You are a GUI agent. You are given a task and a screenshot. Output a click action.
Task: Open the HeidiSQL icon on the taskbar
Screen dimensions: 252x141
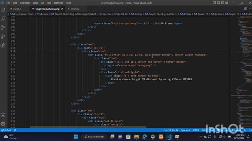(x=153, y=137)
